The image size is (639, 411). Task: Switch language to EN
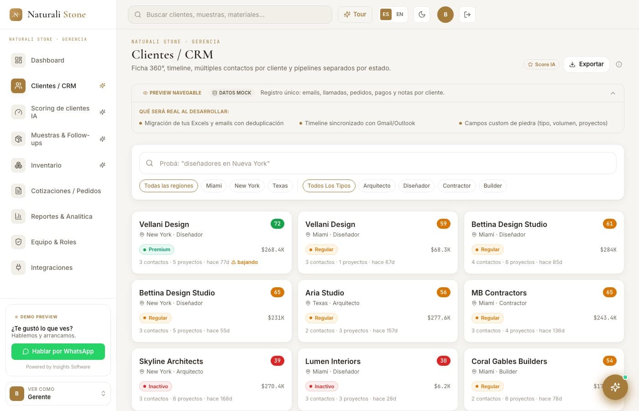(x=400, y=15)
